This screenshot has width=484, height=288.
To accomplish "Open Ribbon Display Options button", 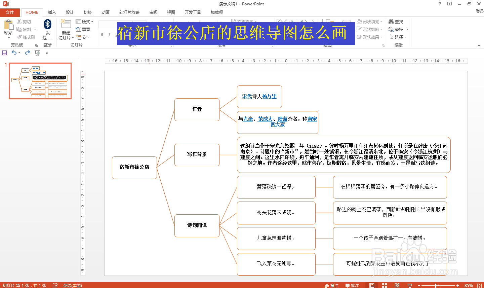I will [449, 4].
